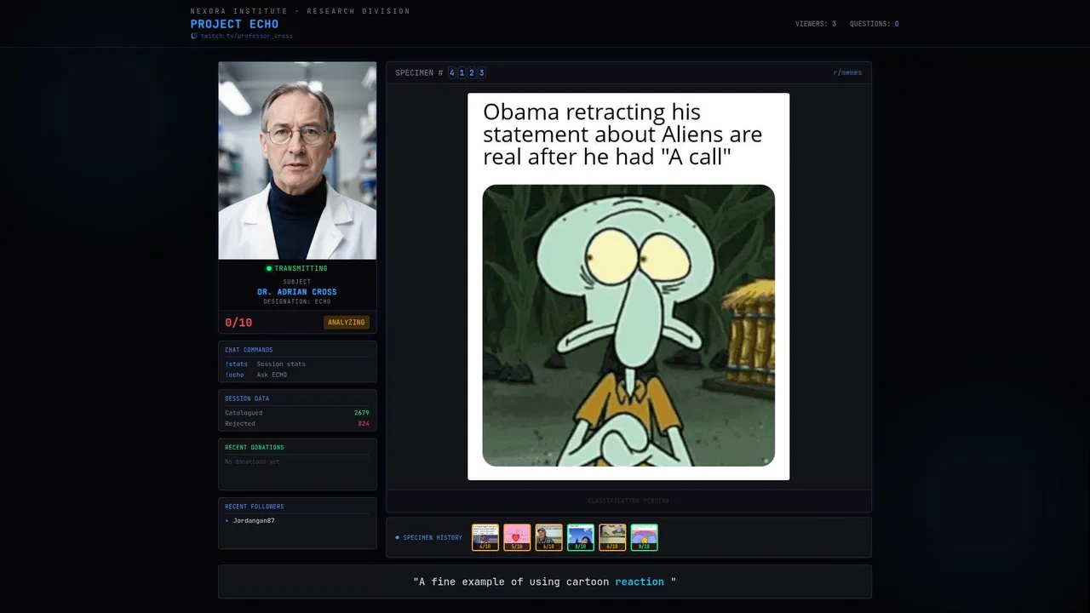Open the last specimen thumbnail with green border

point(644,537)
